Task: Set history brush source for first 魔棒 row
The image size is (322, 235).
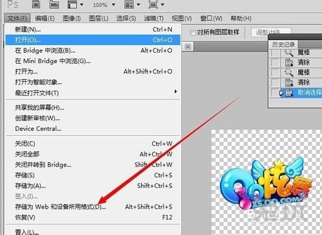Action: pos(276,53)
